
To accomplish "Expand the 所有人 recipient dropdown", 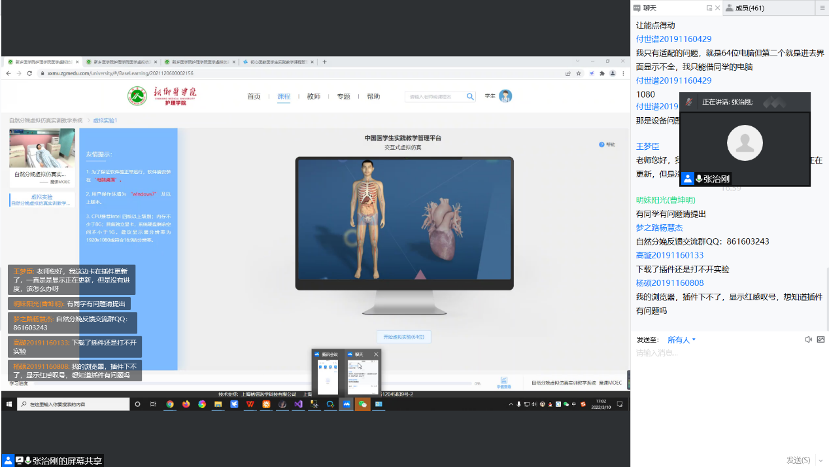I will [x=681, y=340].
